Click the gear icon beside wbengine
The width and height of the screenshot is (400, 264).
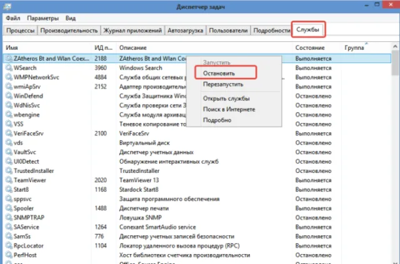pyautogui.click(x=9, y=114)
